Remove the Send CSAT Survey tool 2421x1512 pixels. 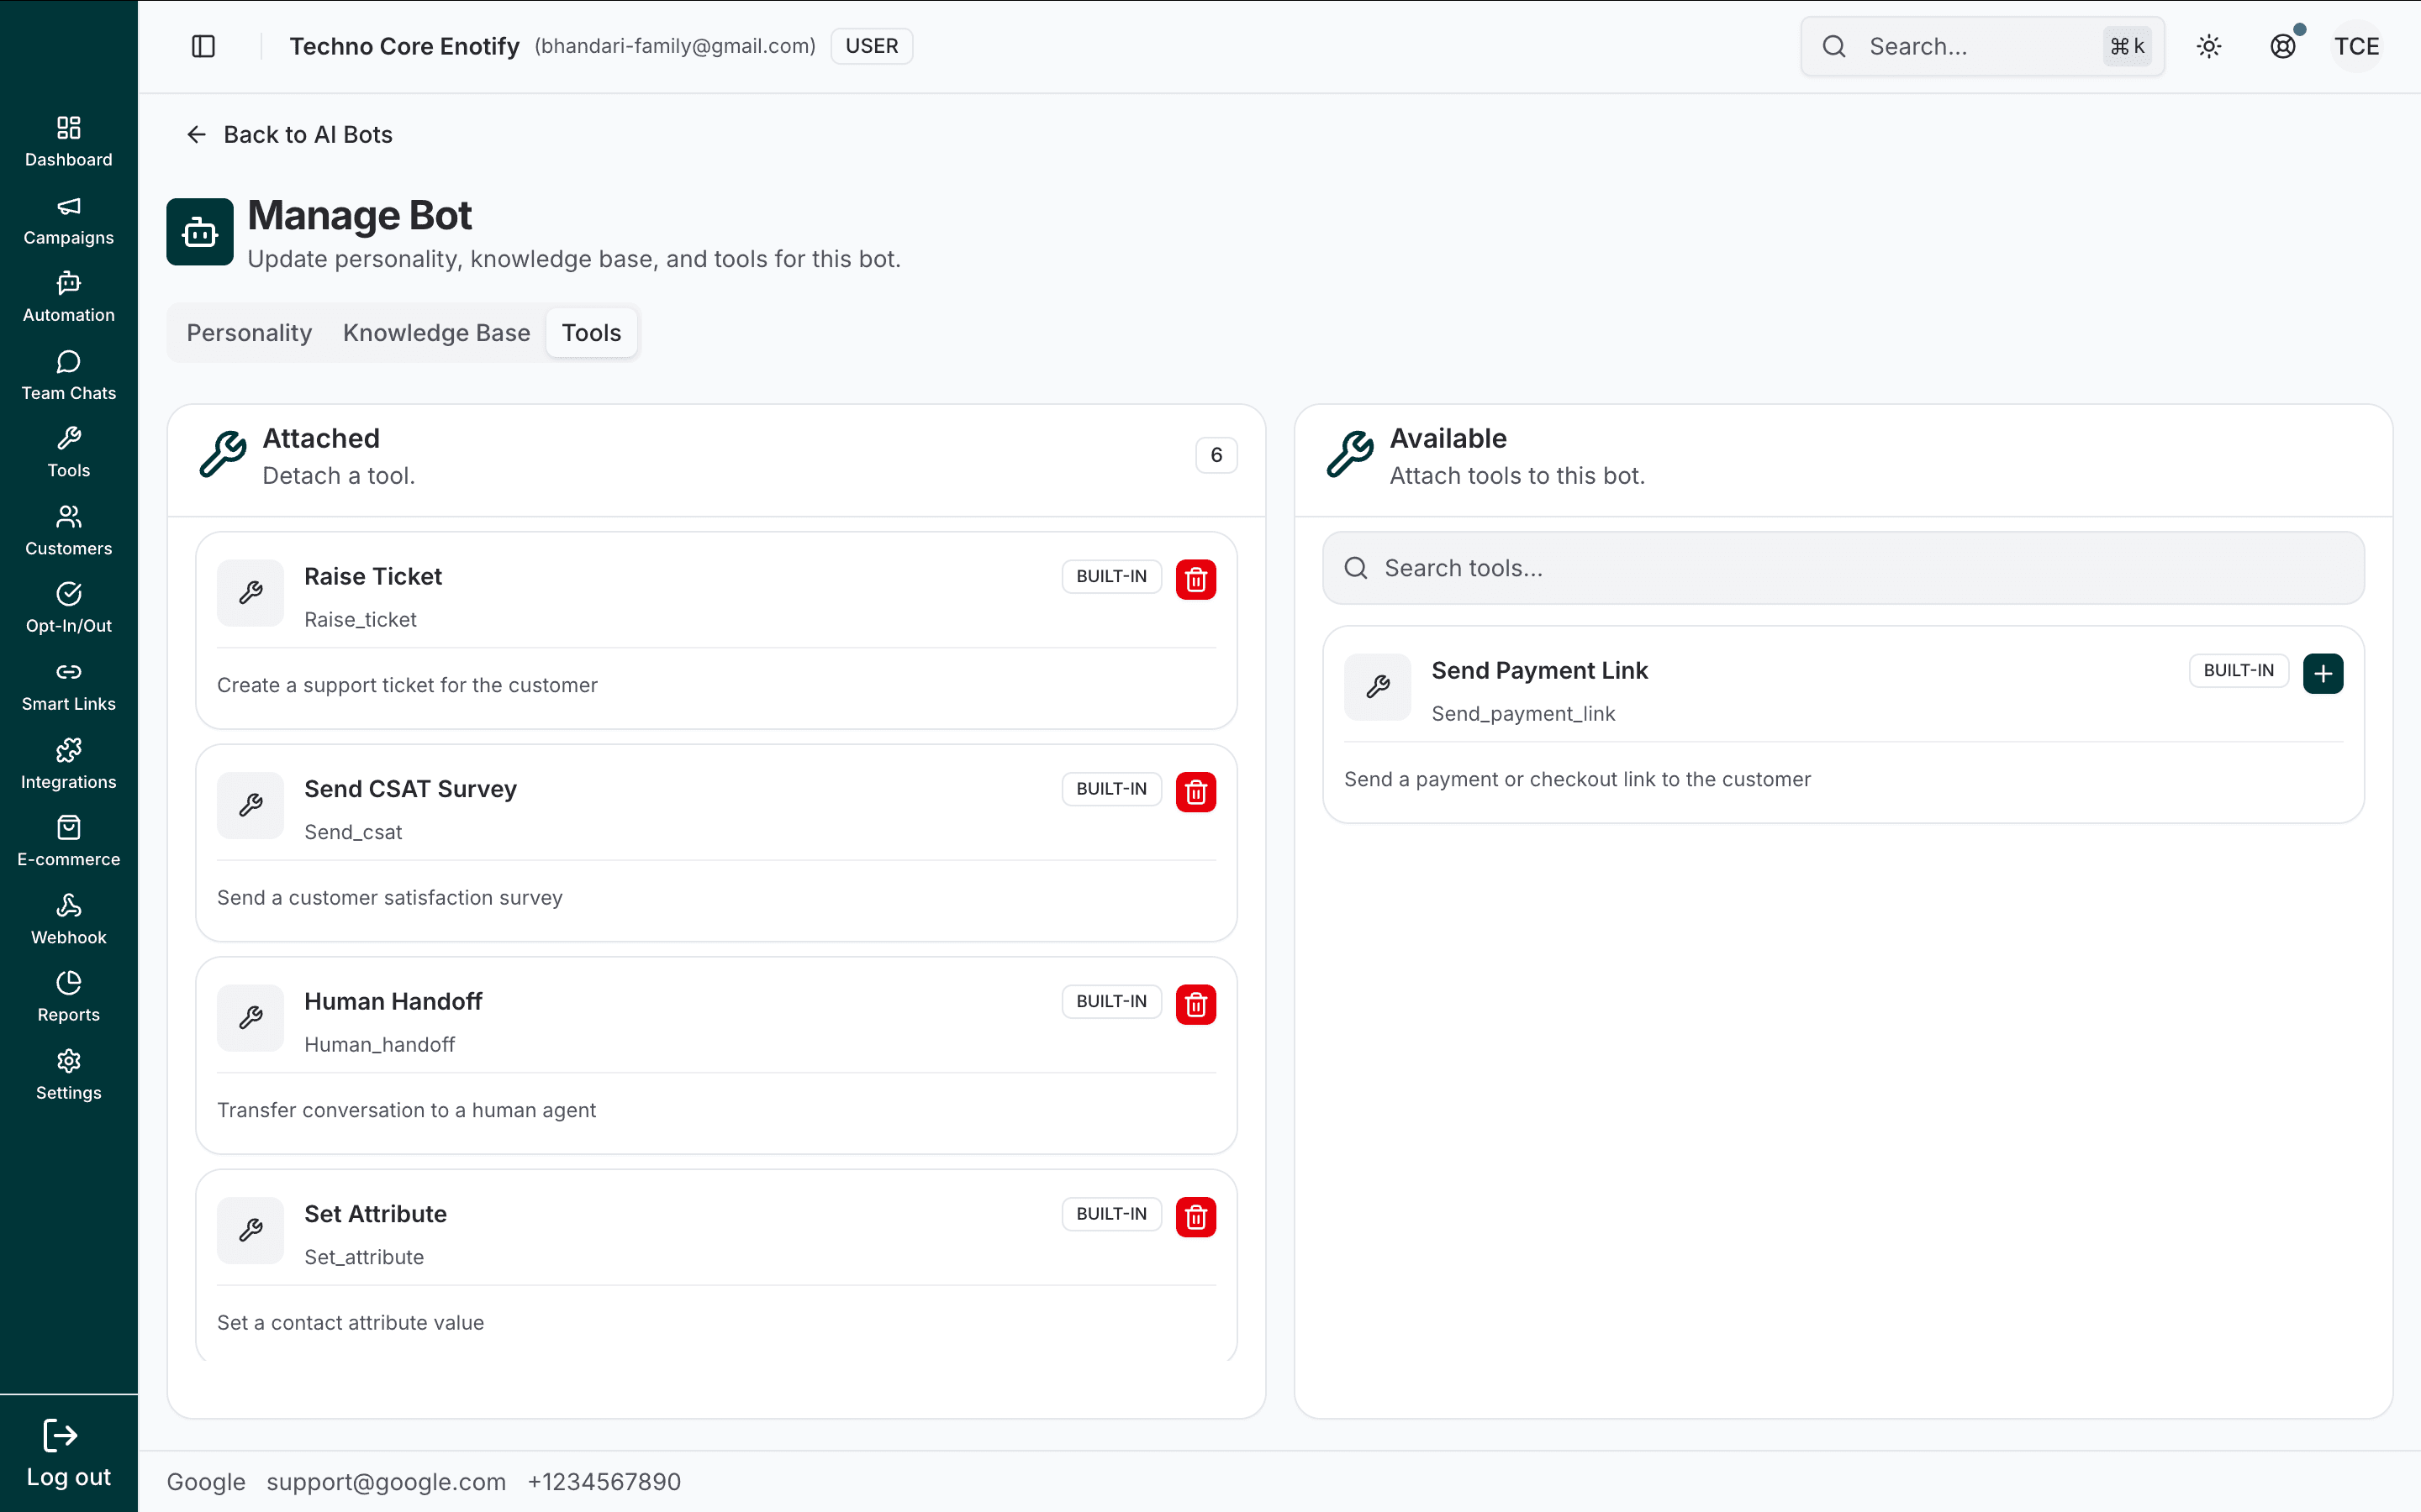point(1195,792)
